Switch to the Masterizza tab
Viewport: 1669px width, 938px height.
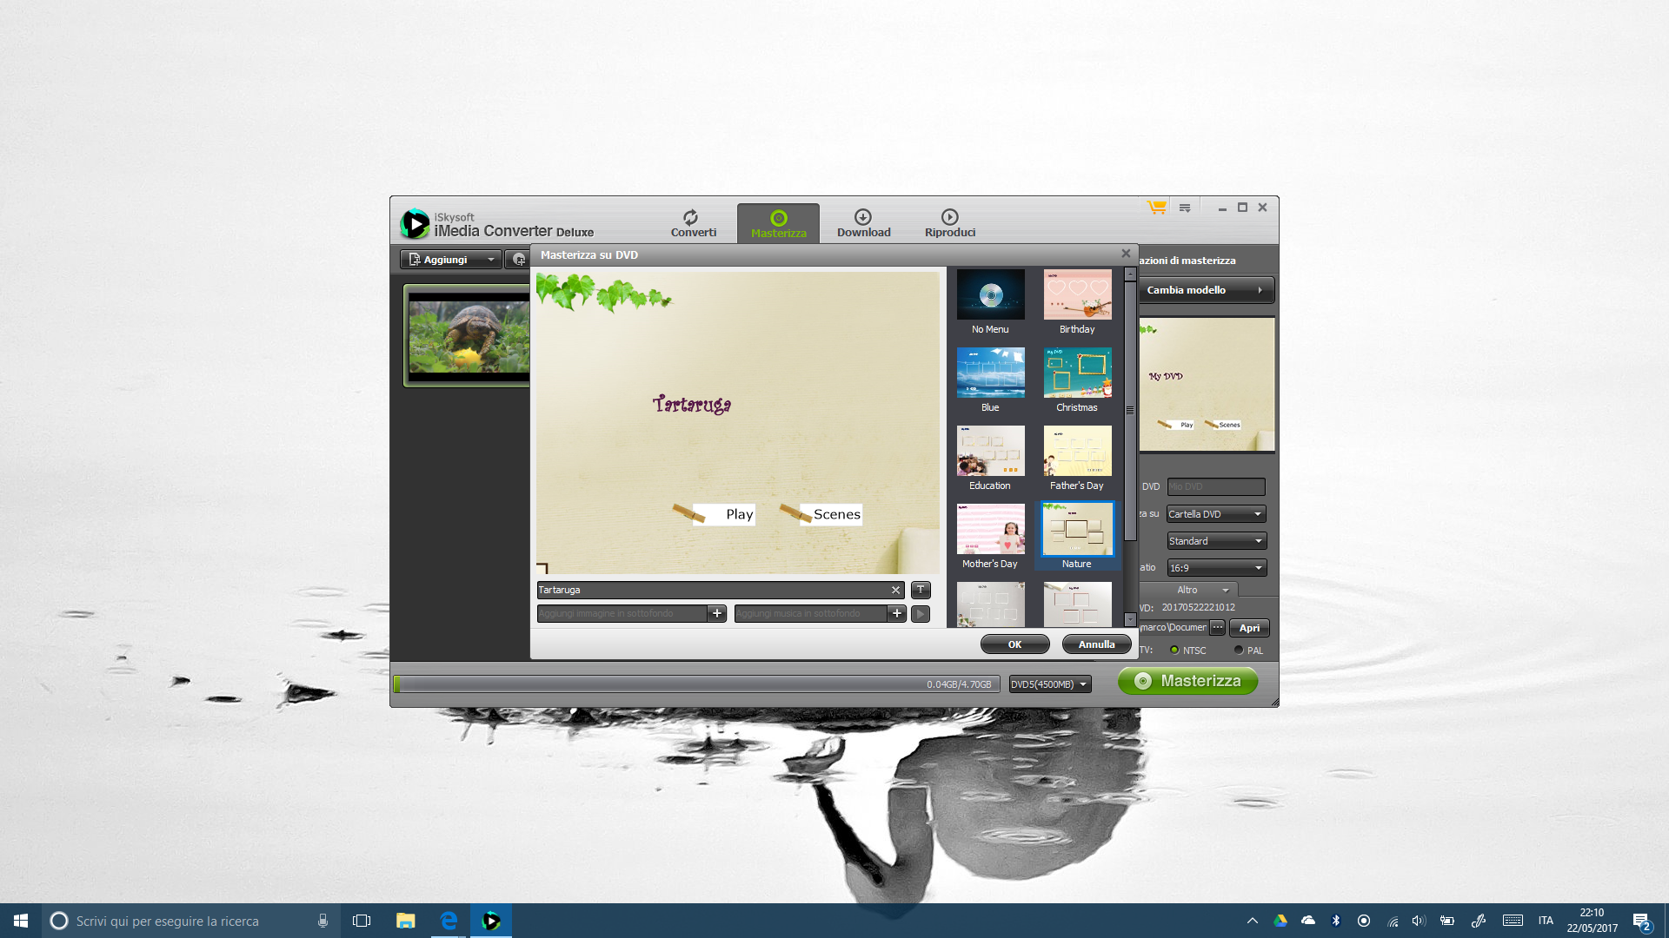click(x=778, y=223)
